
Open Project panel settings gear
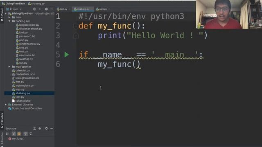coord(46,9)
